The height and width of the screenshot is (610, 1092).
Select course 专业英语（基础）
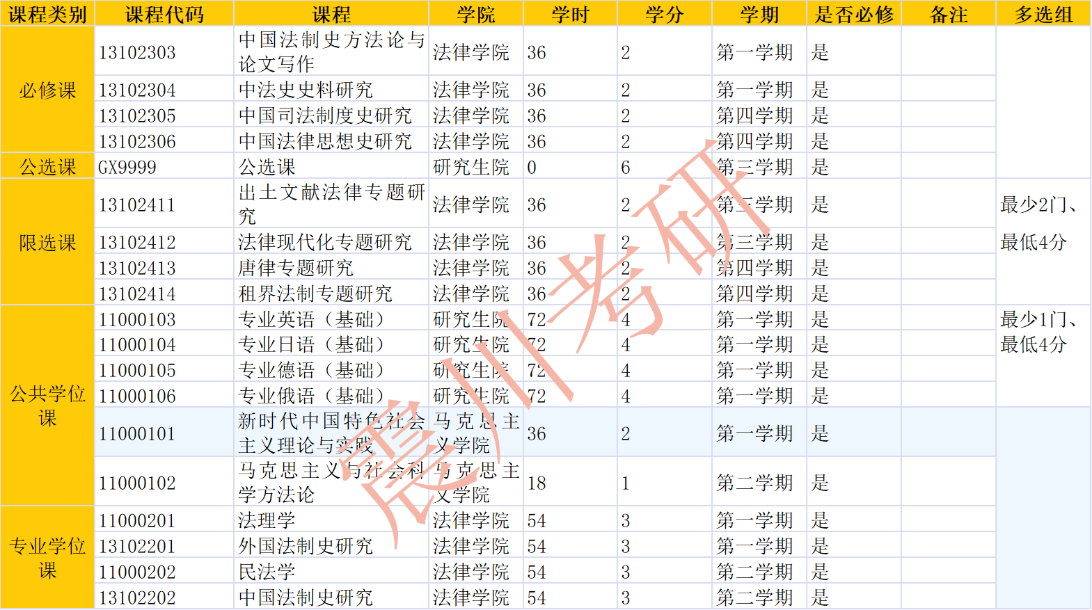click(311, 319)
